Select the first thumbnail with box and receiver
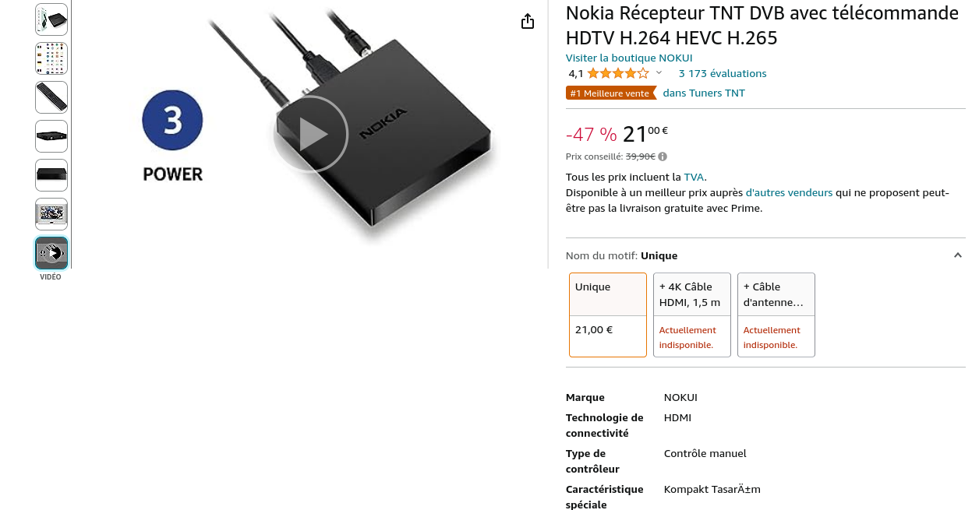Viewport: 979px width, 510px height. [51, 19]
